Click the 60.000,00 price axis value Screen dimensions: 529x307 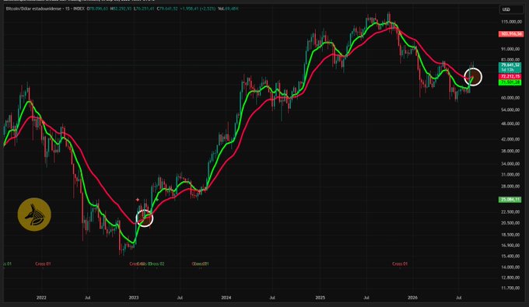coord(510,98)
